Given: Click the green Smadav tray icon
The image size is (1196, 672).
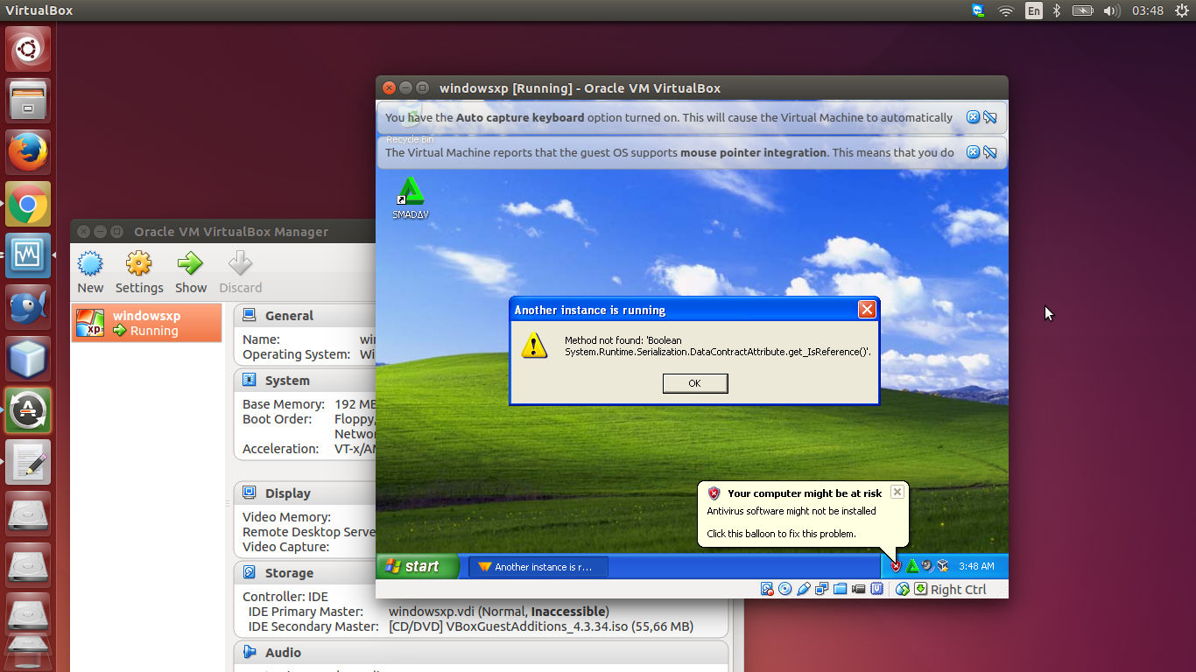Looking at the screenshot, I should point(912,566).
